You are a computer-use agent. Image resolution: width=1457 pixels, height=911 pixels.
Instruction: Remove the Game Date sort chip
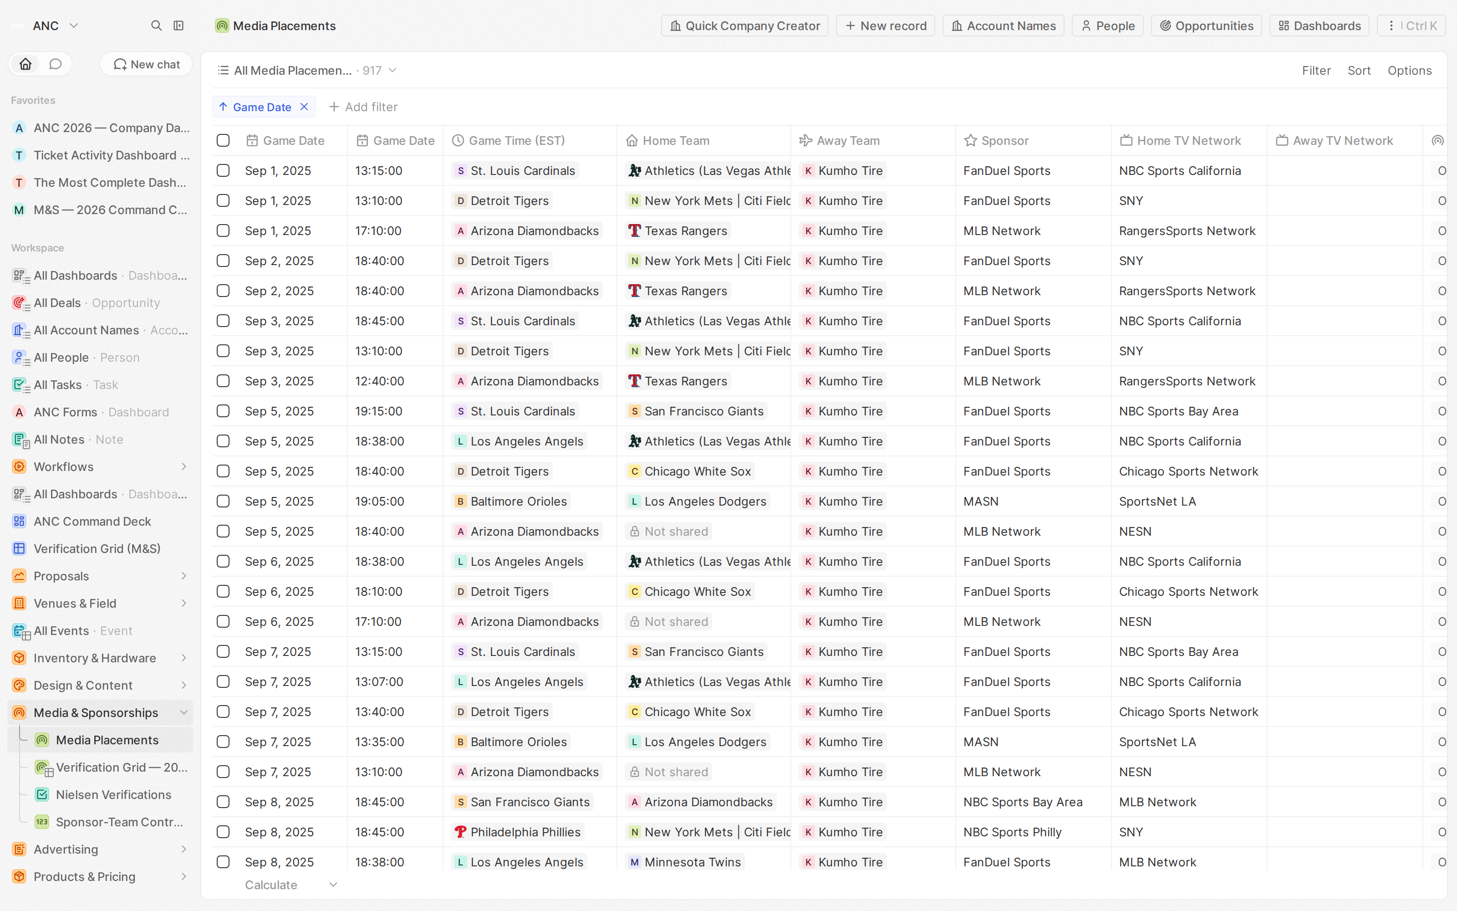click(x=304, y=107)
